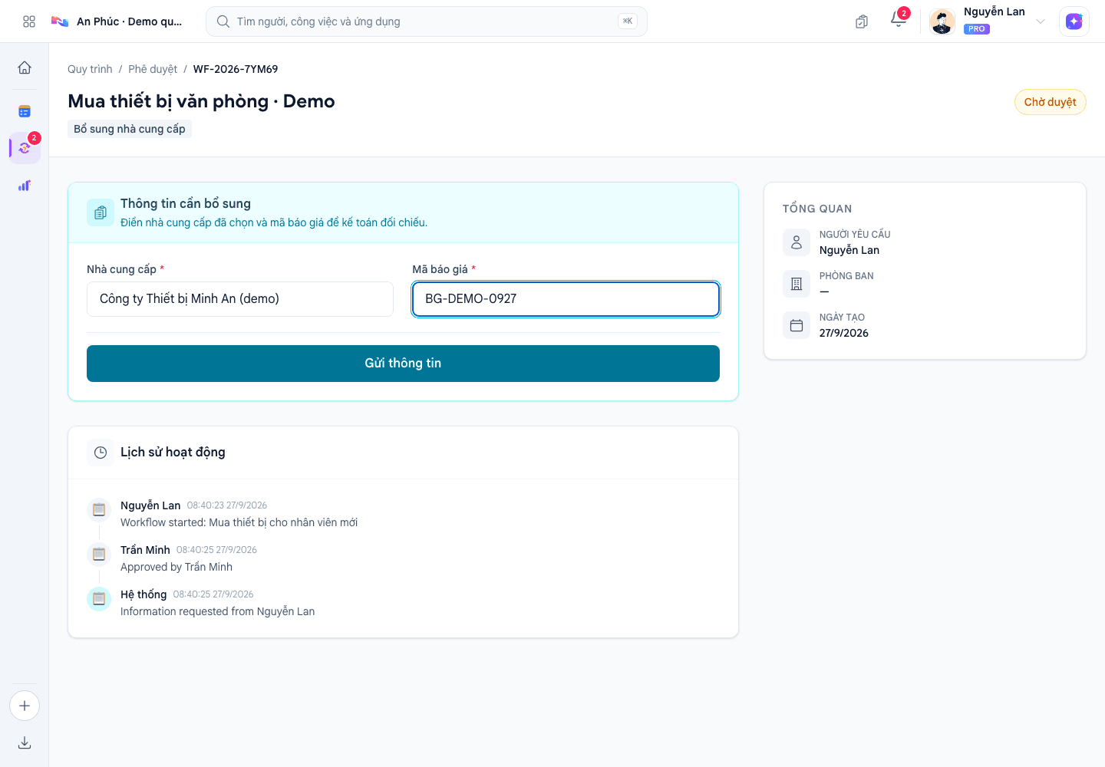
Task: Click the Mã báo giá input field
Action: point(566,299)
